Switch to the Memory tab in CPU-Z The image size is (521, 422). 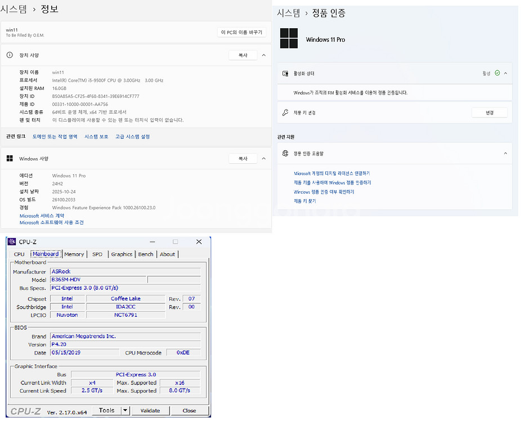[x=74, y=254]
